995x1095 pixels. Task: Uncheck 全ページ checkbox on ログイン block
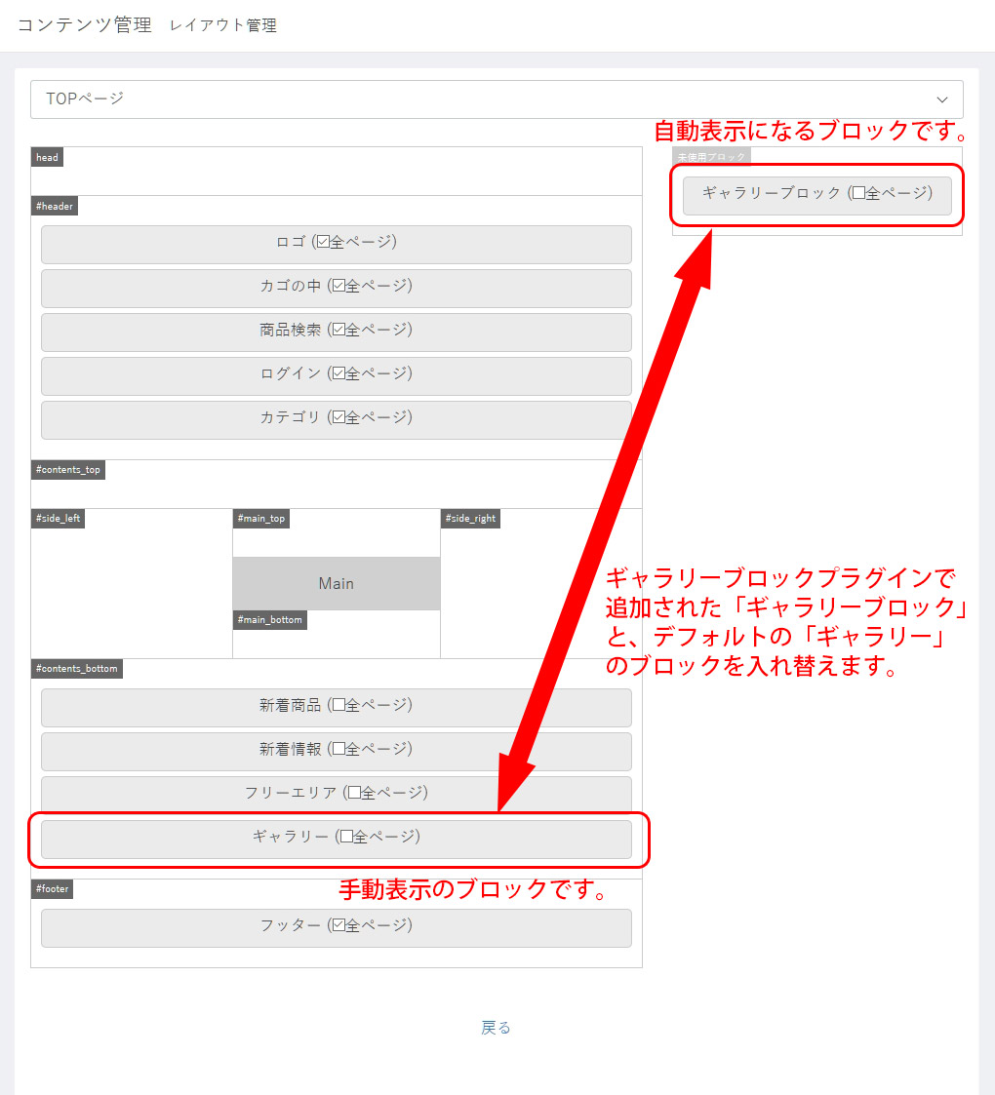click(x=338, y=373)
